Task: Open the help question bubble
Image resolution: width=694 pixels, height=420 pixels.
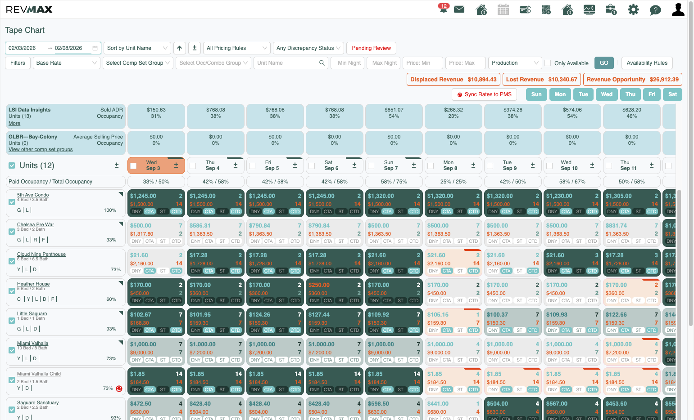Action: coord(655,9)
